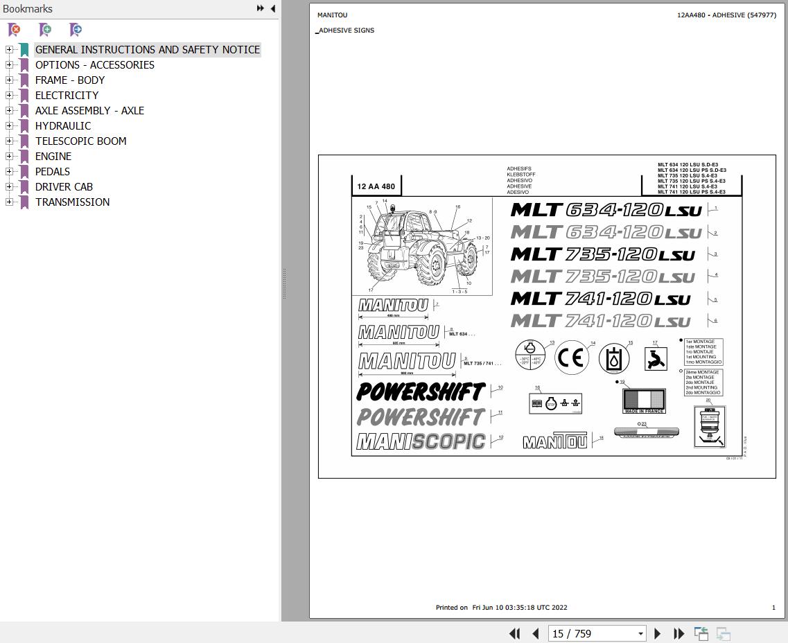Expand the ELECTRICITY bookmark
This screenshot has height=643, width=788.
click(x=8, y=95)
